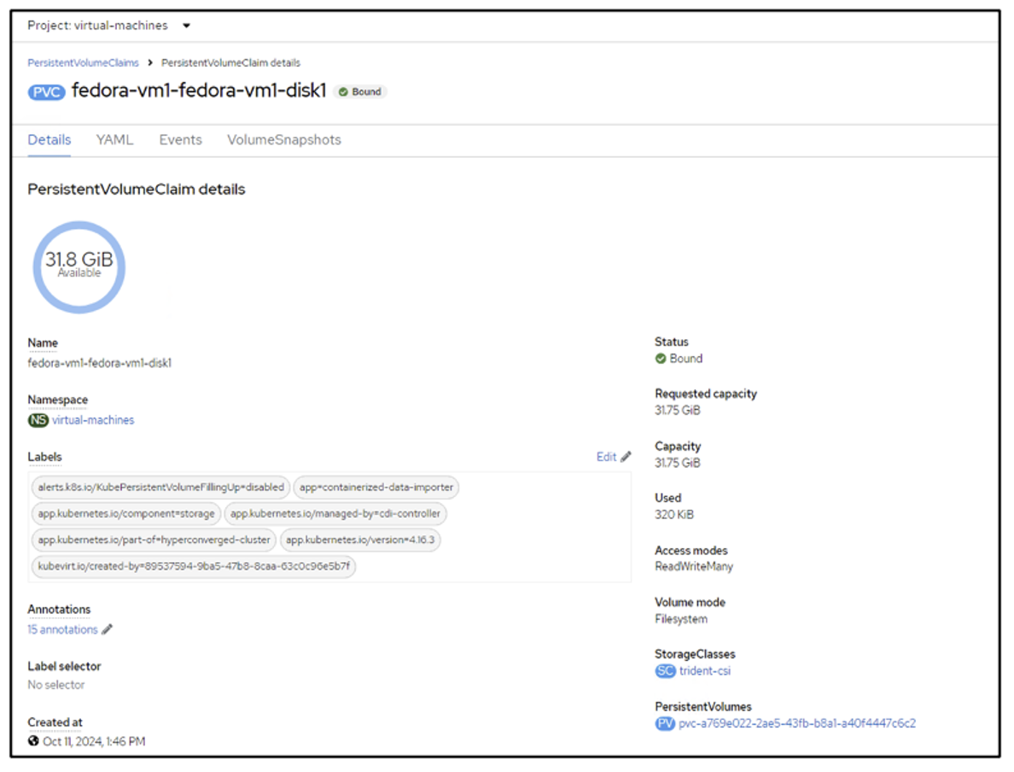Click the pencil icon next to Labels Edit
1014x772 pixels.
tap(626, 456)
